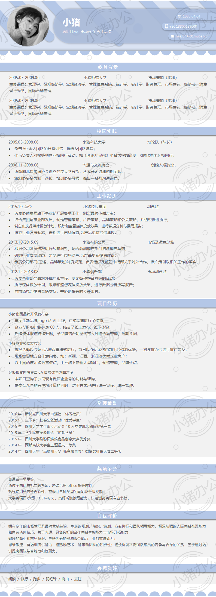This screenshot has height=597, width=216.
Task: Click the school name 小猪科技大学
Action: 94,142
